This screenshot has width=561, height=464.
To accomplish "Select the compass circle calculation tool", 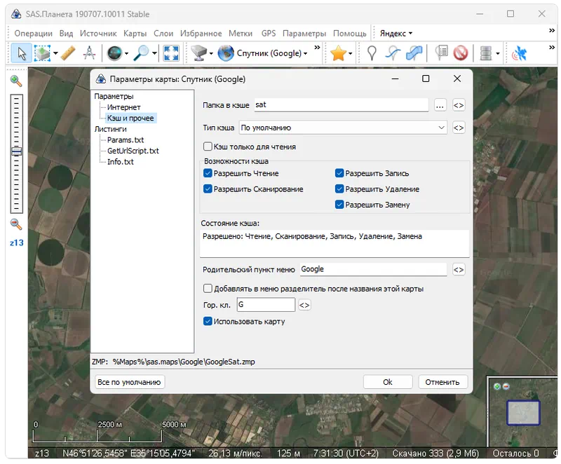I will click(x=89, y=53).
